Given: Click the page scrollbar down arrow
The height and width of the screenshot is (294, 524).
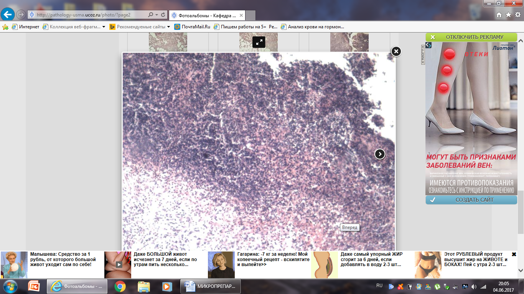Looking at the screenshot, I should (521, 270).
